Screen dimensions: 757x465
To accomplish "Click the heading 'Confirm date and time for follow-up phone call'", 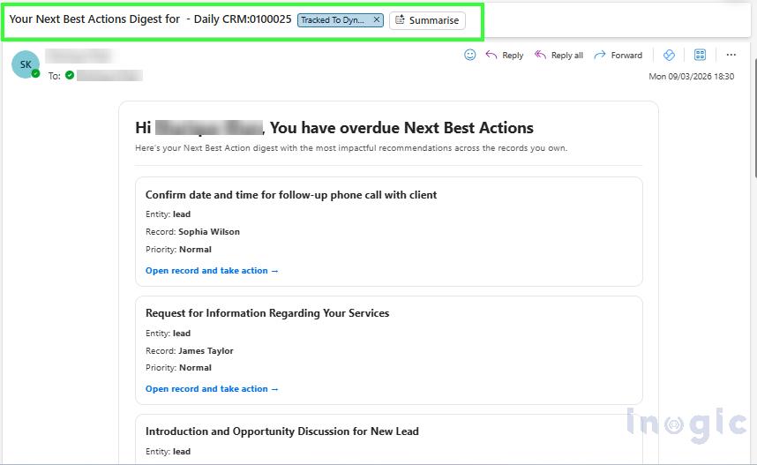I will [291, 195].
